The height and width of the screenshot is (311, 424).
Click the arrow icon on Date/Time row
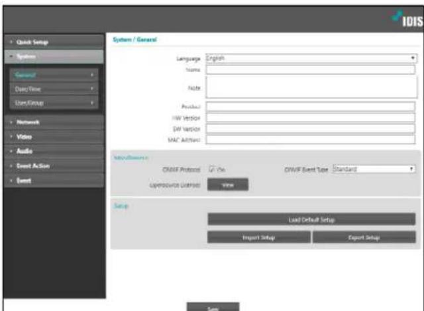[92, 89]
